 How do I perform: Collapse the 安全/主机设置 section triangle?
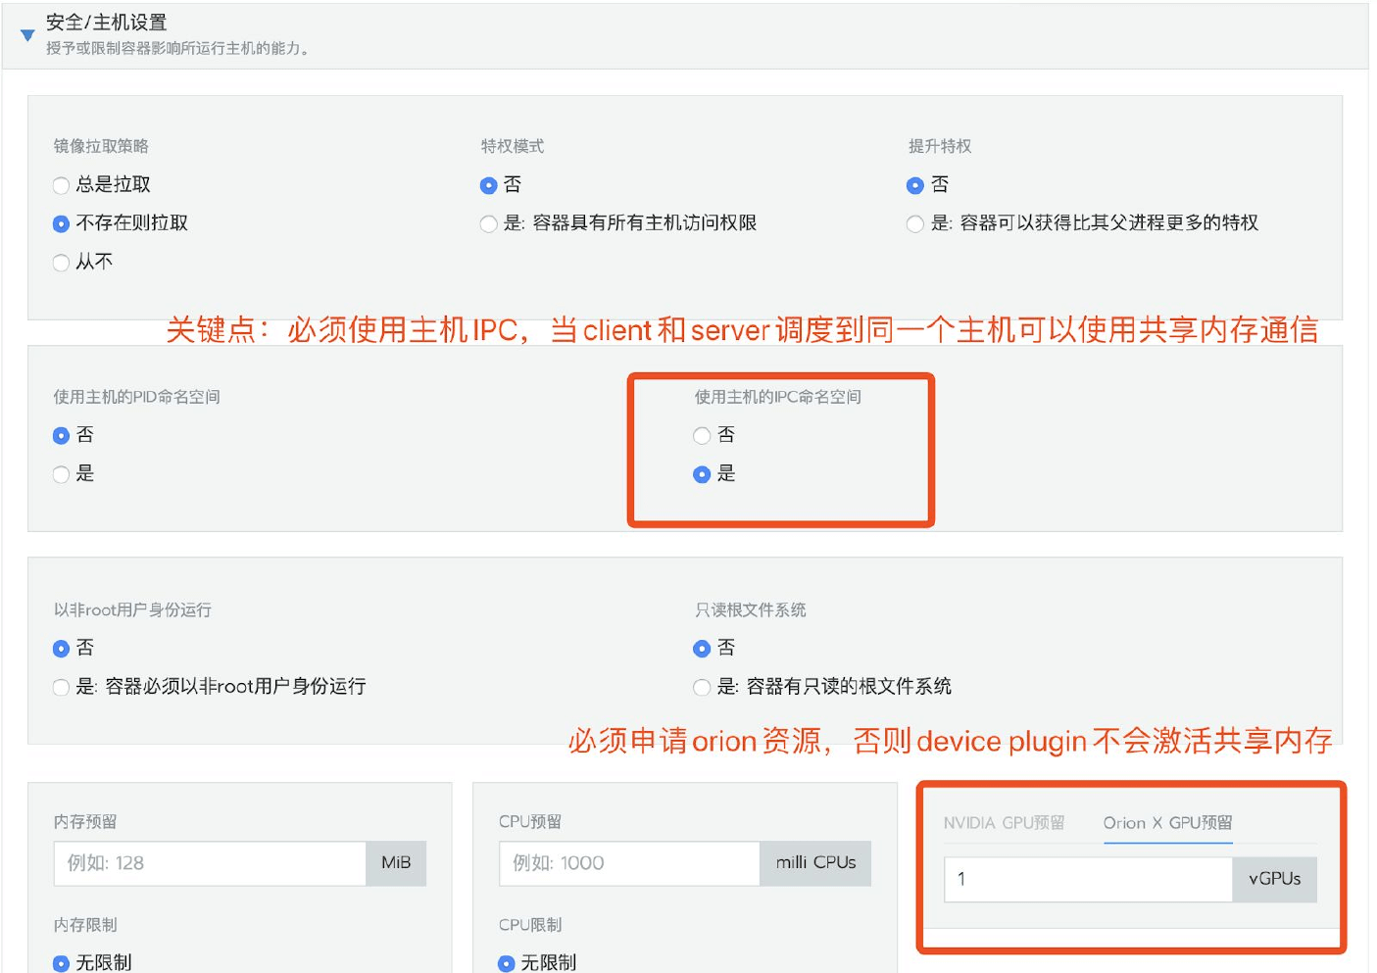click(27, 35)
